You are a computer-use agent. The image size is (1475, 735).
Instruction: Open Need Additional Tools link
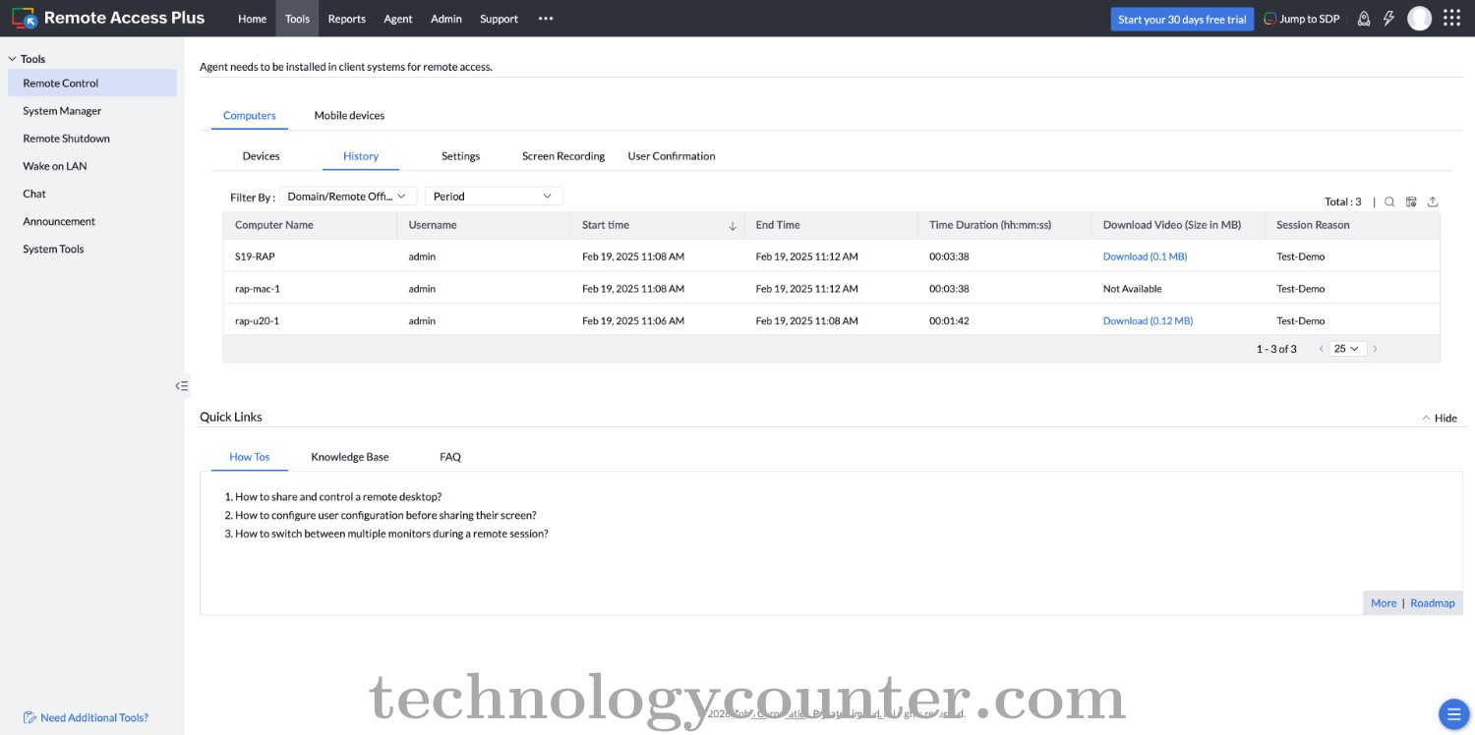(86, 717)
